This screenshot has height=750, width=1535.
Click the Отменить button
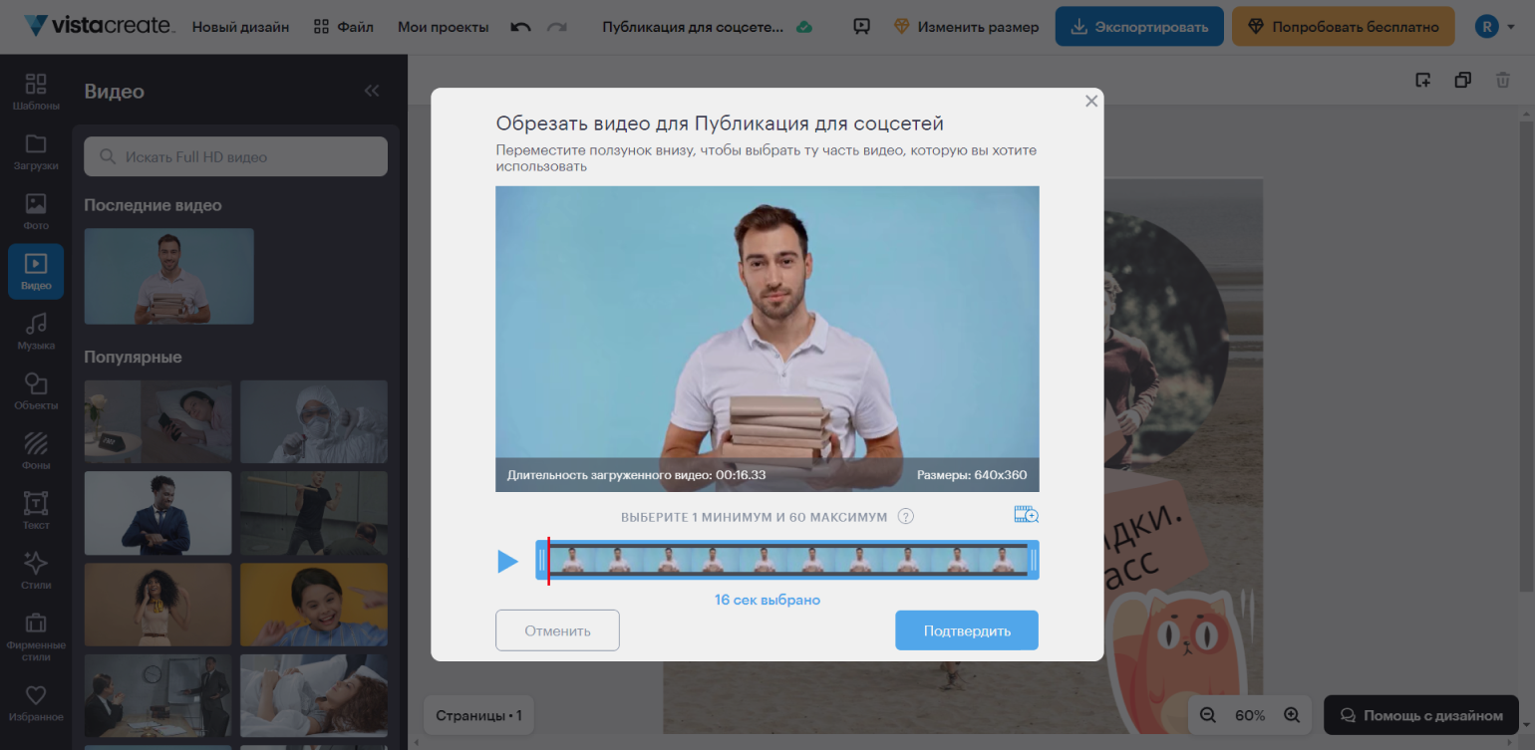pyautogui.click(x=557, y=630)
